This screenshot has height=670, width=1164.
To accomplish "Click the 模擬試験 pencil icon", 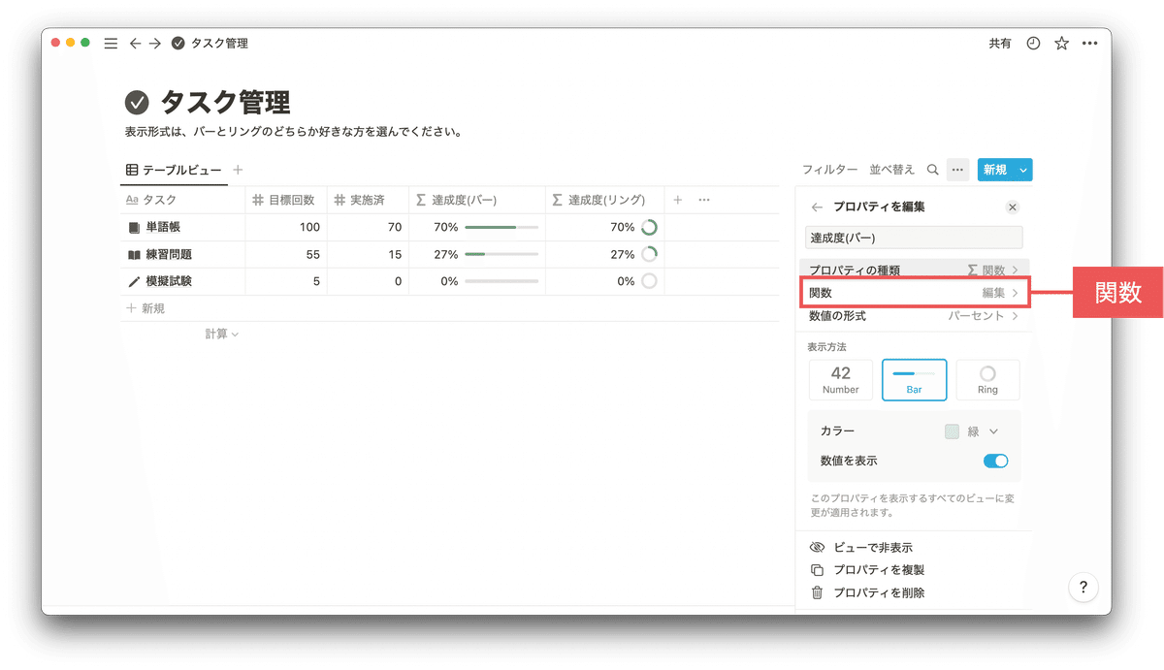I will (134, 281).
